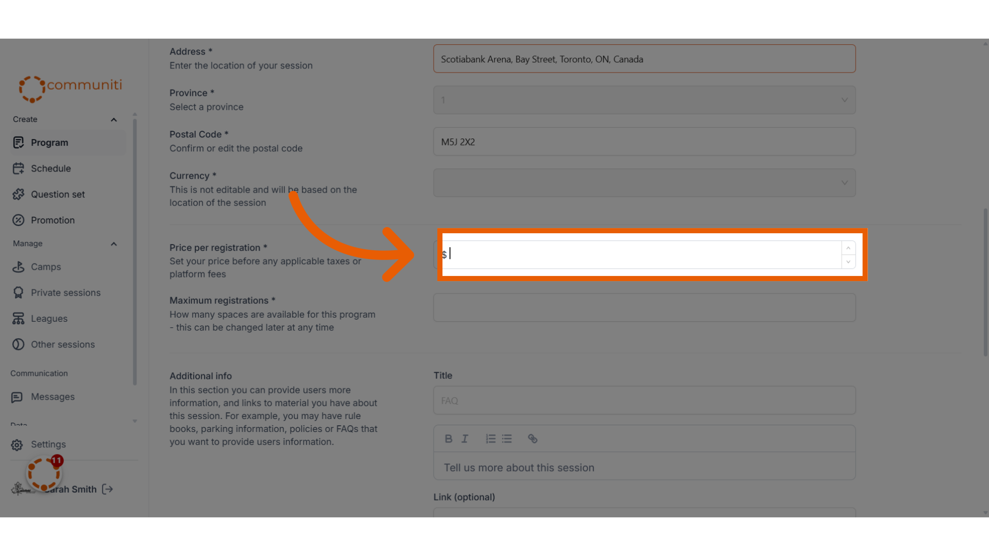Click the sidebar scrollbar
This screenshot has height=556, width=989.
click(135, 252)
